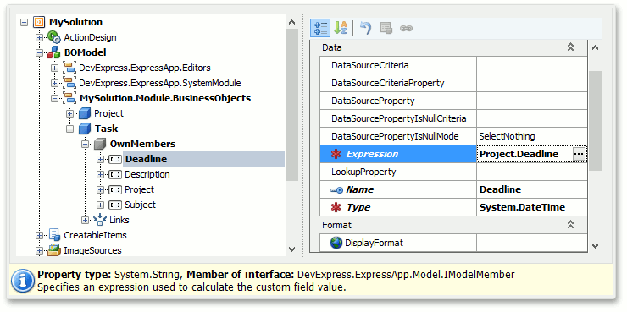Click tree scrollbar down arrow
627x312 pixels.
pyautogui.click(x=292, y=249)
